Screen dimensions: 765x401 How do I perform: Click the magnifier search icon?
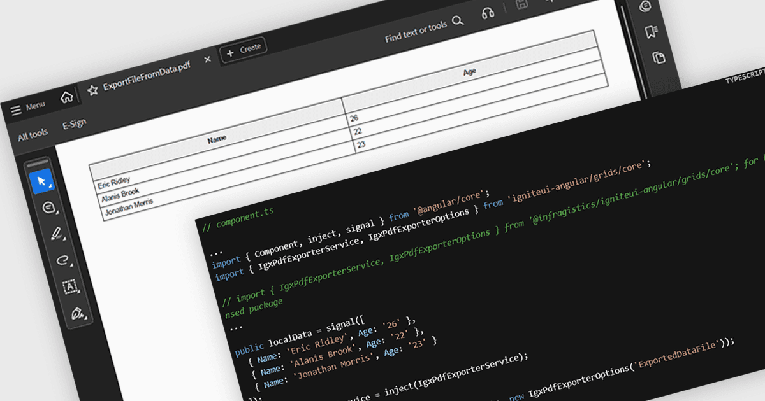pos(458,22)
